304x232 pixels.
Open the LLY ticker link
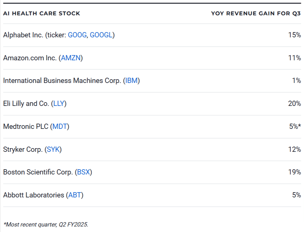click(x=59, y=103)
